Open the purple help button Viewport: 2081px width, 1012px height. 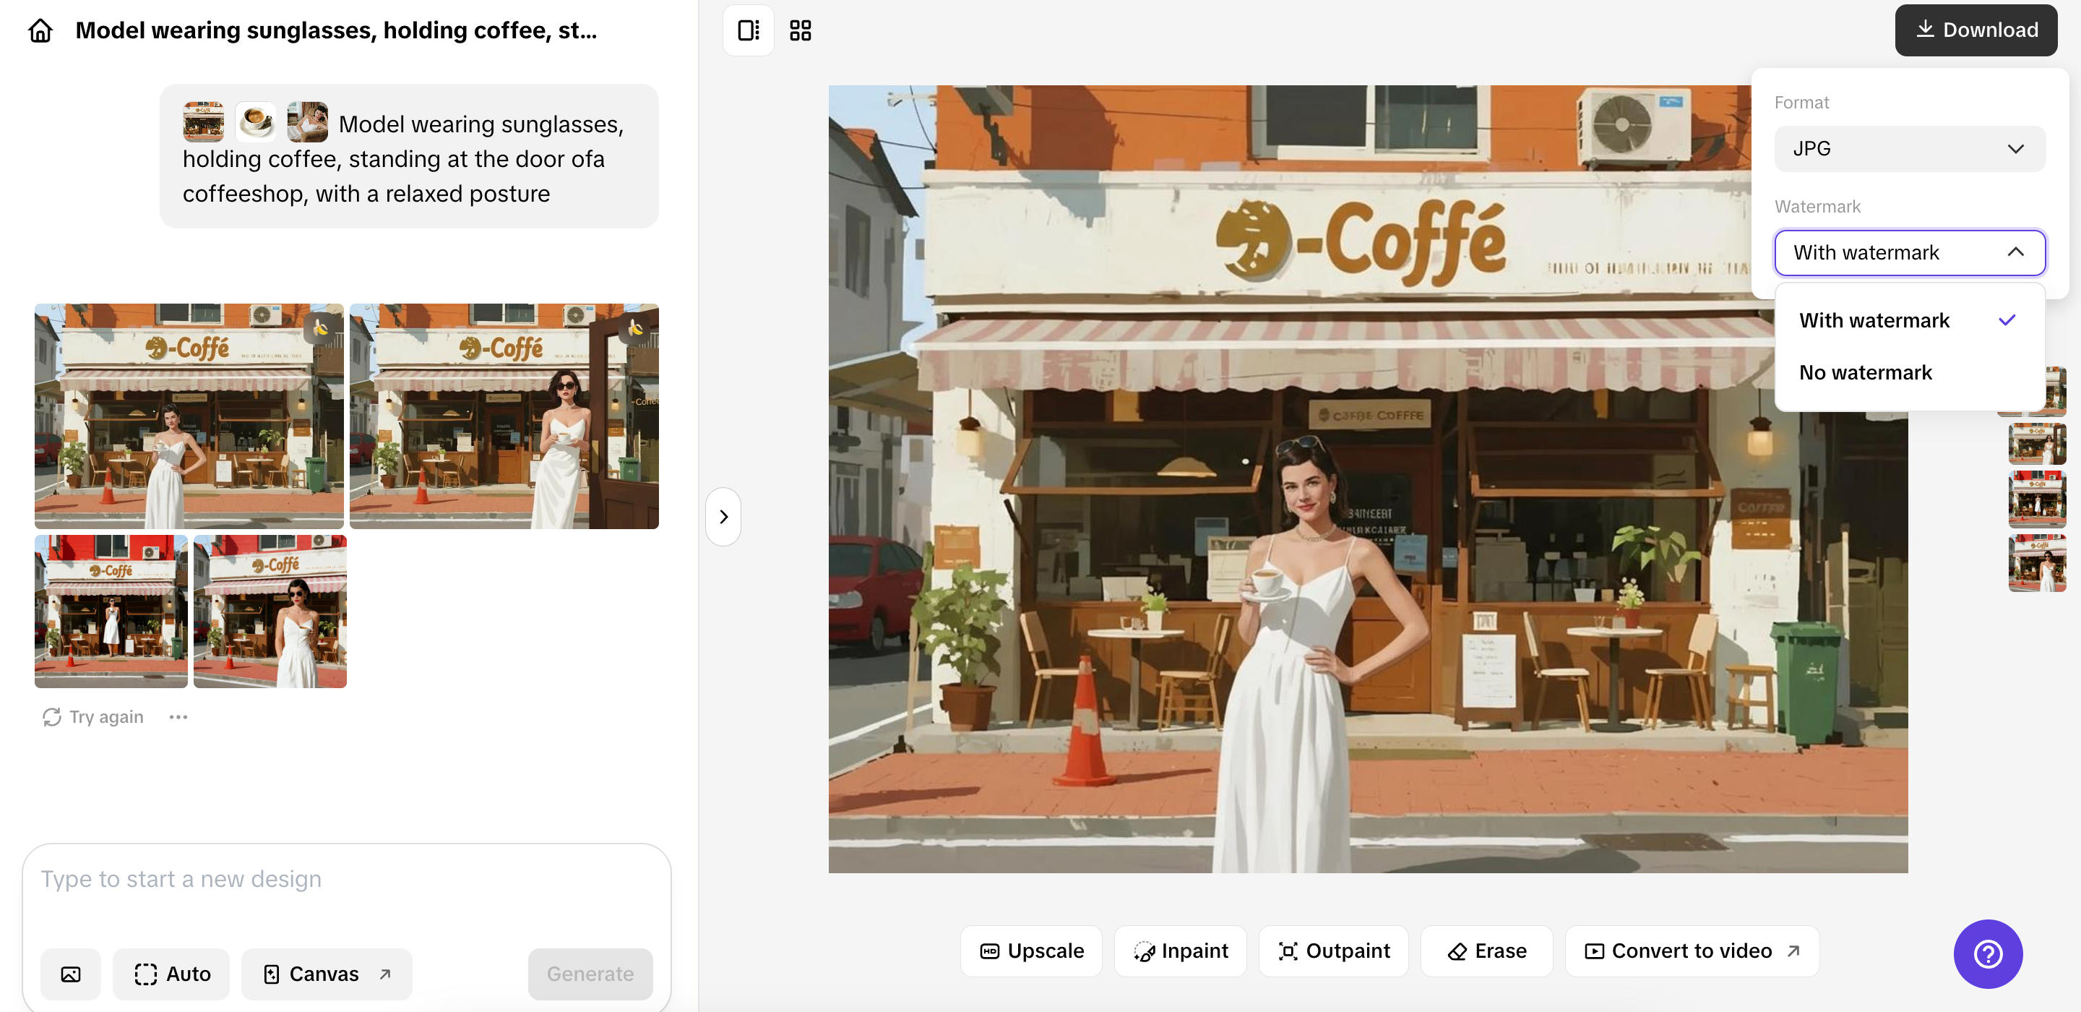1987,953
